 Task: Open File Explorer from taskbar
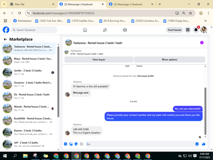coord(25,156)
